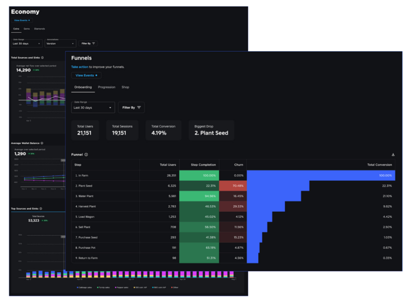Click filter icon in Economy Filter By
The image size is (413, 306).
(94, 43)
